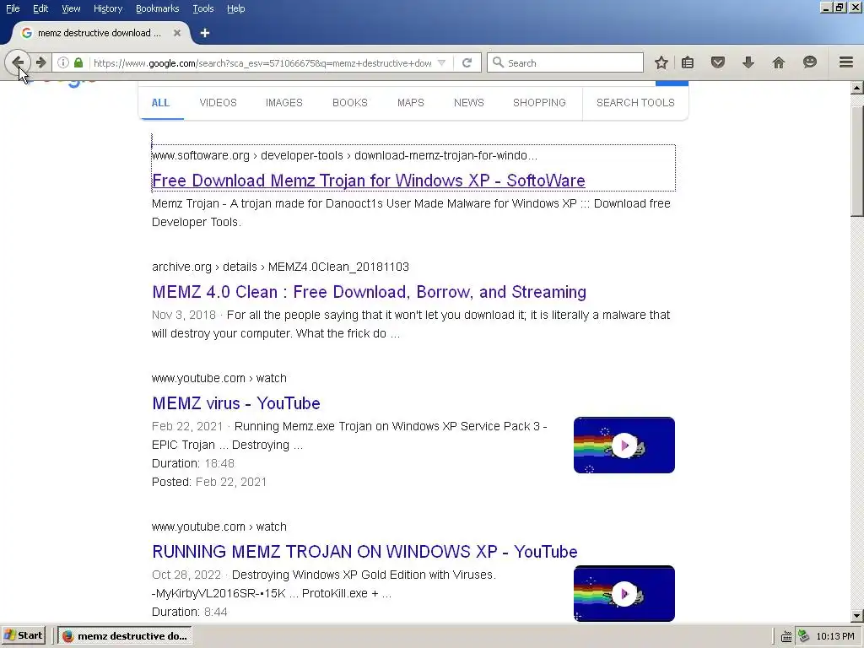Open the Edit menu

[40, 8]
